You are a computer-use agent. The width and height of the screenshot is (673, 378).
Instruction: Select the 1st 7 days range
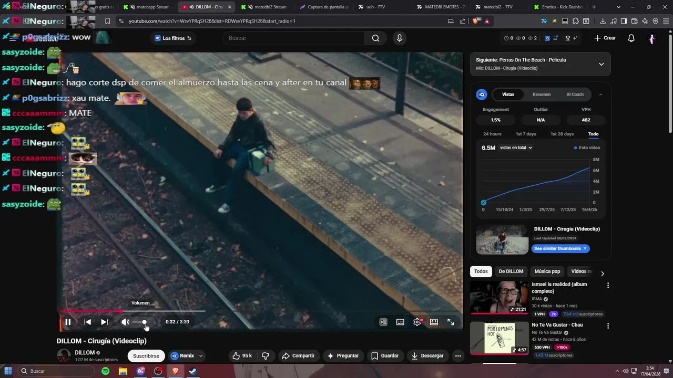[526, 134]
